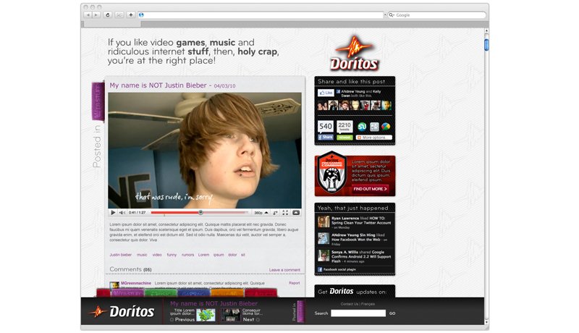The image size is (579, 333).
Task: Go forward with the browser forward arrow
Action: point(96,14)
